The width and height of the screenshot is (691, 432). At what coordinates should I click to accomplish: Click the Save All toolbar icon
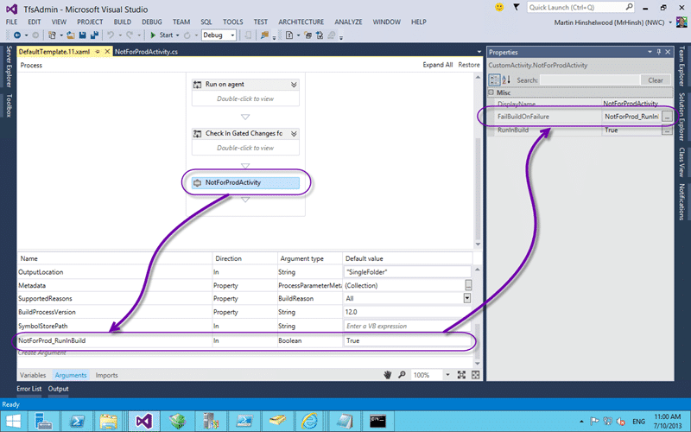click(x=94, y=35)
